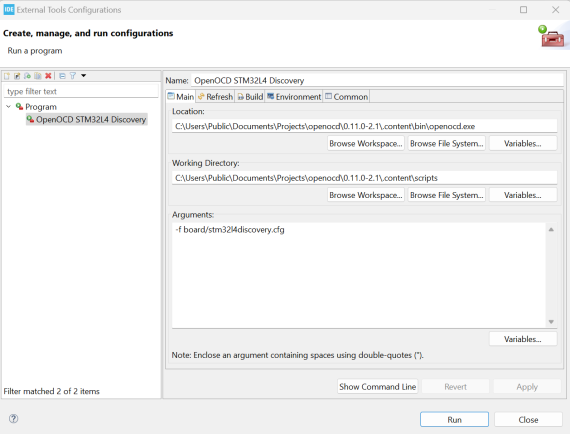Collapse all configurations in the tree
This screenshot has height=434, width=570.
pyautogui.click(x=62, y=76)
